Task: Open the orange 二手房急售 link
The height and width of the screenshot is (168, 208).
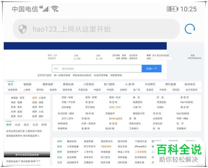Action: coord(141,152)
